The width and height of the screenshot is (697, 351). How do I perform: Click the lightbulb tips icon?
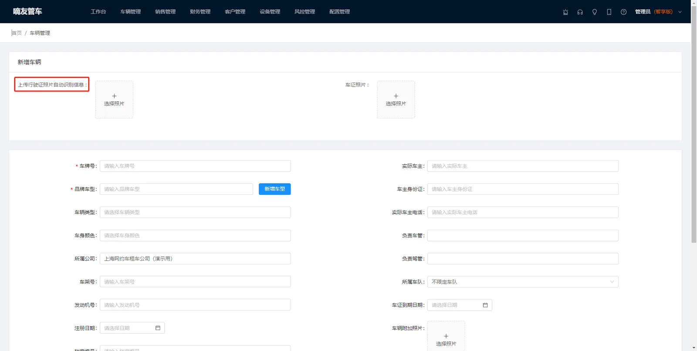coord(595,12)
